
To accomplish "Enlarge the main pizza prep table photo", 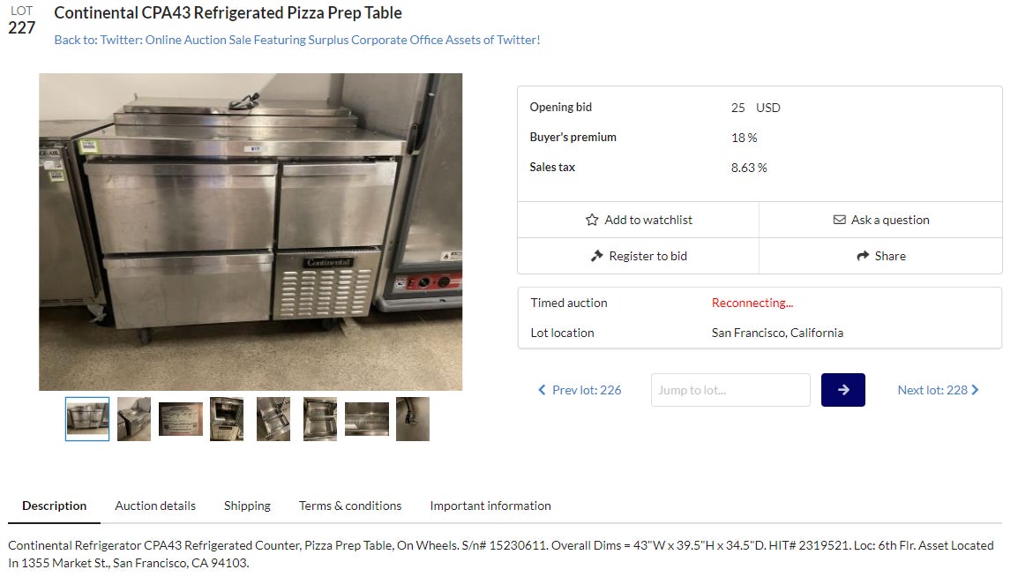I will (x=251, y=231).
